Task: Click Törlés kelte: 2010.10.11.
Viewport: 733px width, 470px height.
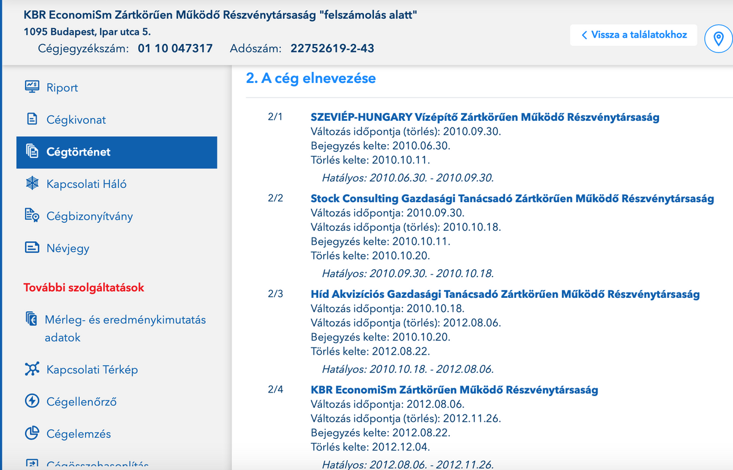Action: point(371,160)
